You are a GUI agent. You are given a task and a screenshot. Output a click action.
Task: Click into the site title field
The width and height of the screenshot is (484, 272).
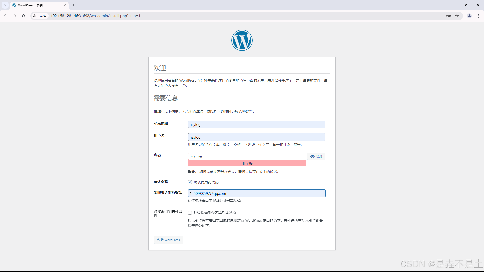[256, 124]
